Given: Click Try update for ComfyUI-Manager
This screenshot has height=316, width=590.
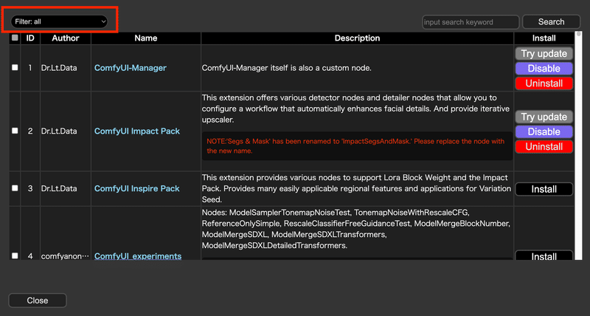Looking at the screenshot, I should [544, 53].
